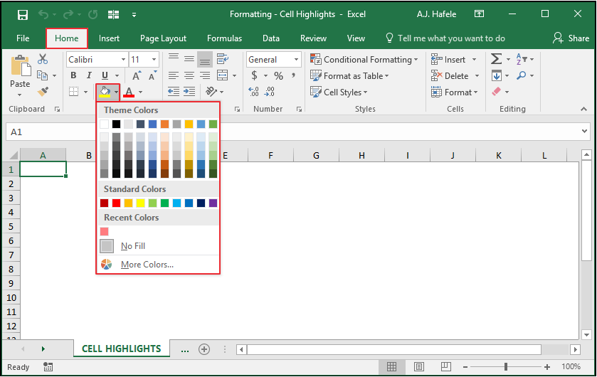Click the AutoSum sigma icon
The height and width of the screenshot is (377, 597).
click(x=496, y=59)
